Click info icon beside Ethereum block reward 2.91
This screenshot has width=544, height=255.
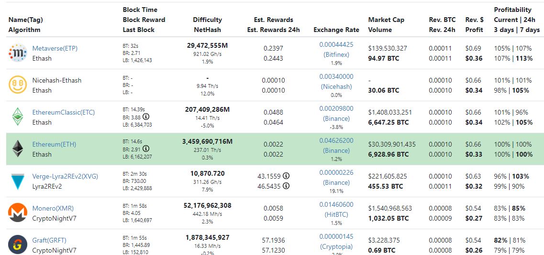click(x=146, y=149)
